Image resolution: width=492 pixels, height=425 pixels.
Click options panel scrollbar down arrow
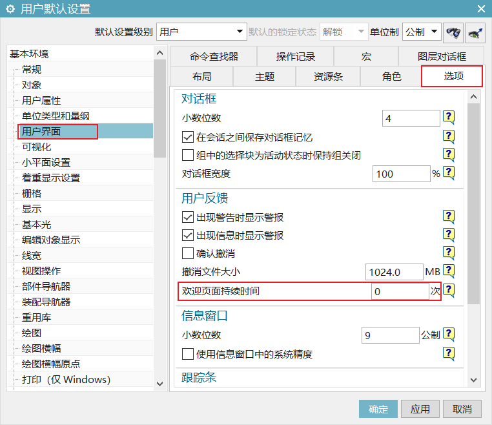(x=474, y=380)
